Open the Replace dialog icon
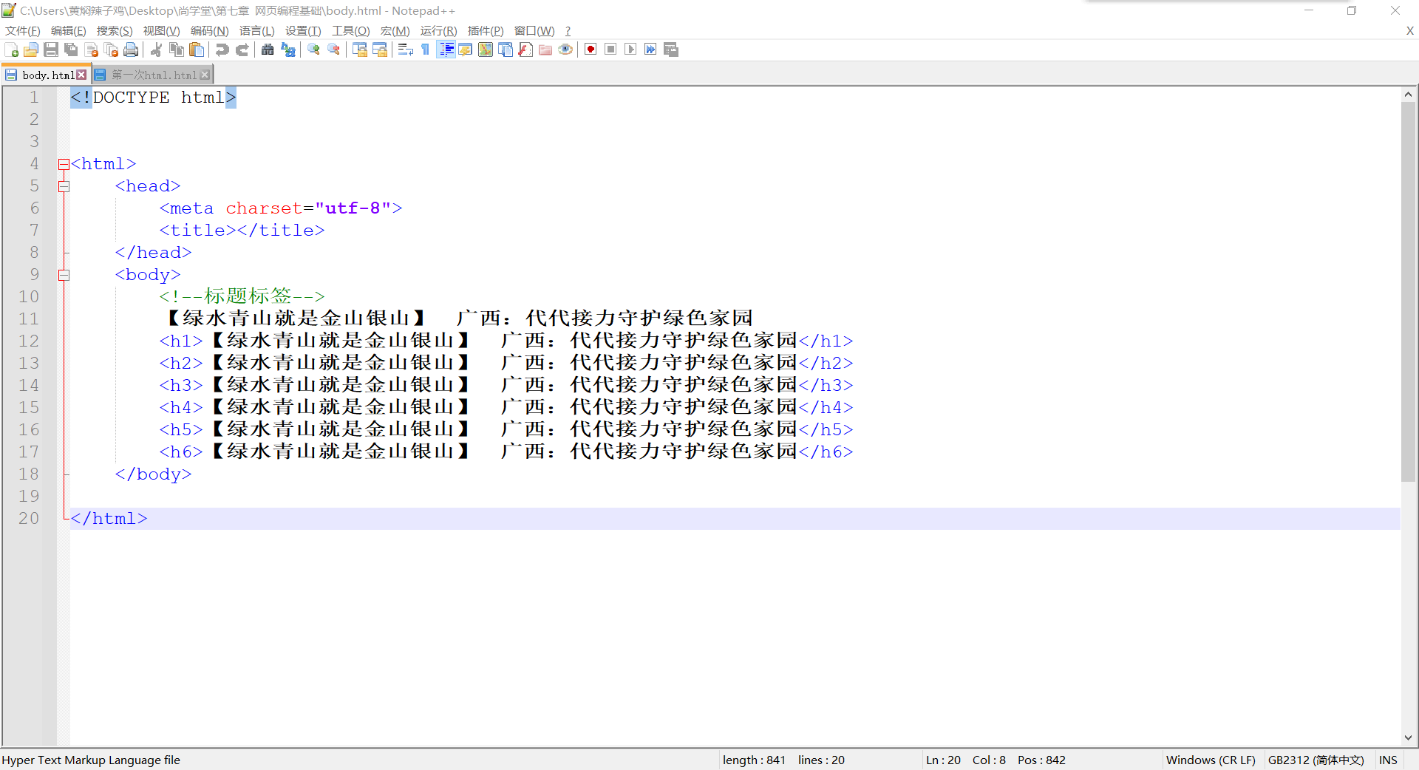 (x=287, y=50)
